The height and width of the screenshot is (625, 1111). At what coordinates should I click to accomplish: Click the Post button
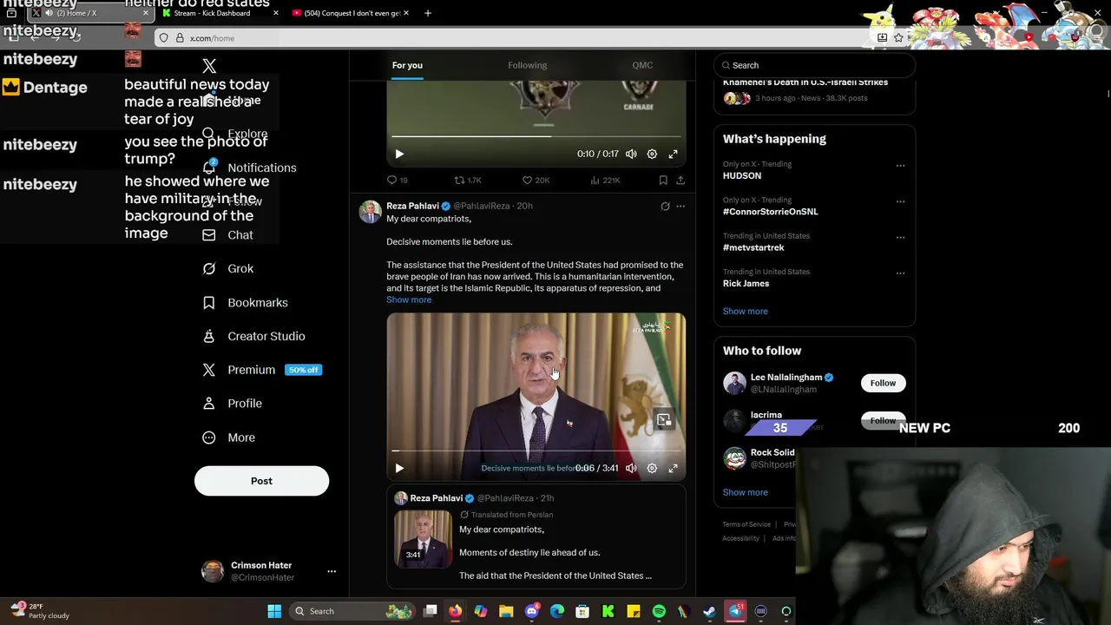click(261, 481)
